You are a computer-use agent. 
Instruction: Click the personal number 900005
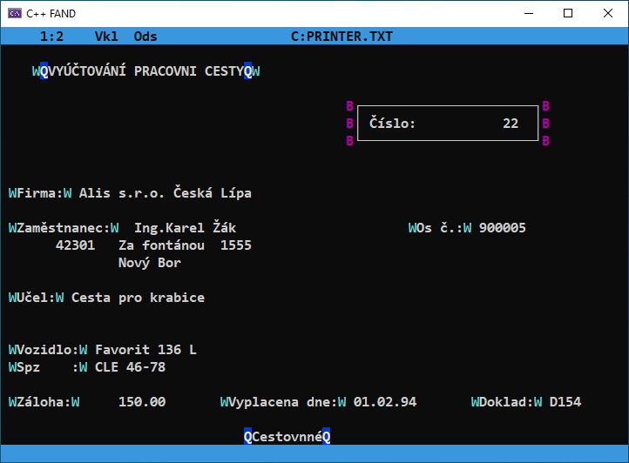click(x=502, y=228)
